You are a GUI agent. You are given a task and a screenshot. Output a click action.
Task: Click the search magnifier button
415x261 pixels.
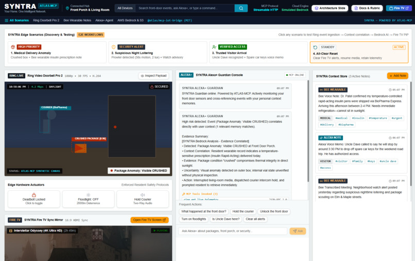(241, 8)
